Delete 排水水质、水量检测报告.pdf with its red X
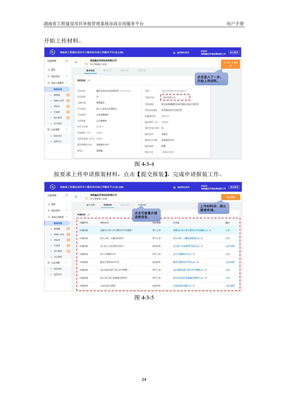The width and height of the screenshot is (288, 407). [202, 238]
